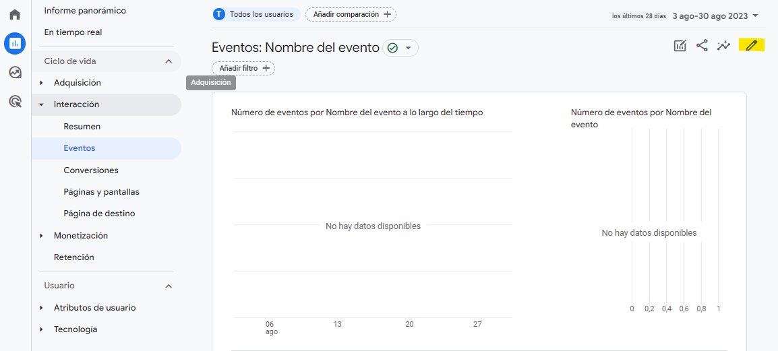Open the Insights sparkline icon
The image size is (778, 351).
[724, 46]
